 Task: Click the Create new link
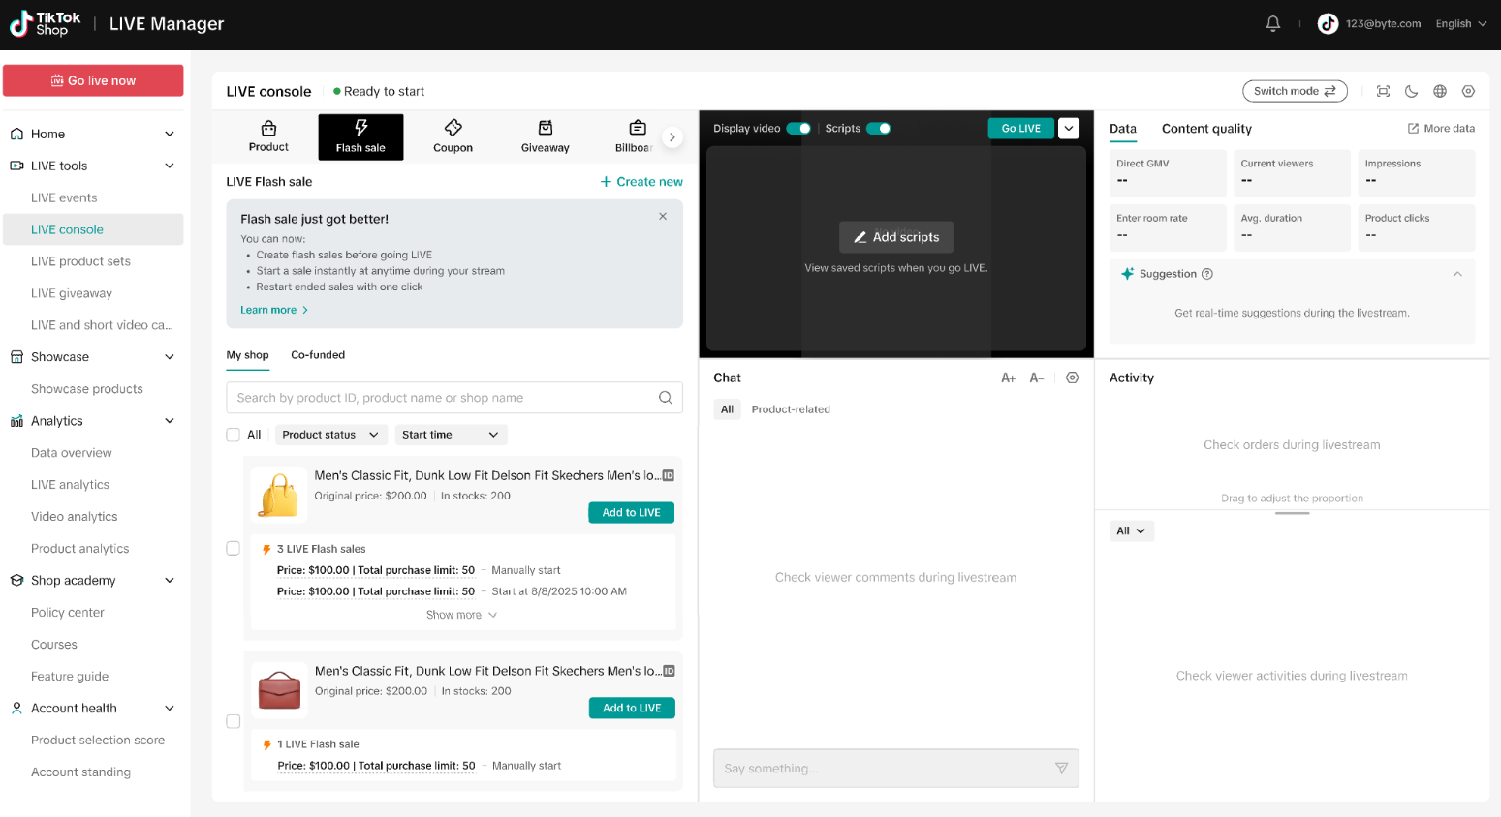click(641, 182)
